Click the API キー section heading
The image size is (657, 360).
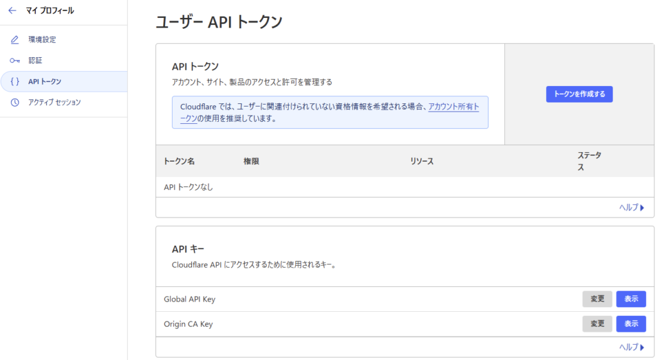188,249
